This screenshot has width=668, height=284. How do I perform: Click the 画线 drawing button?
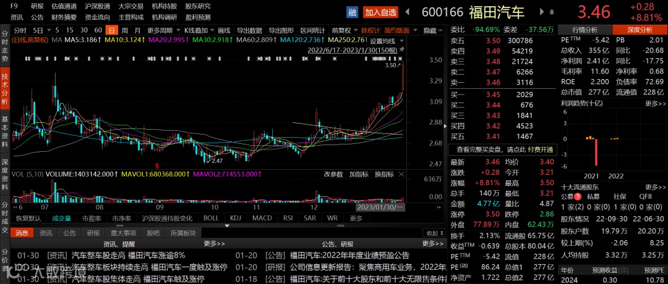(x=224, y=31)
